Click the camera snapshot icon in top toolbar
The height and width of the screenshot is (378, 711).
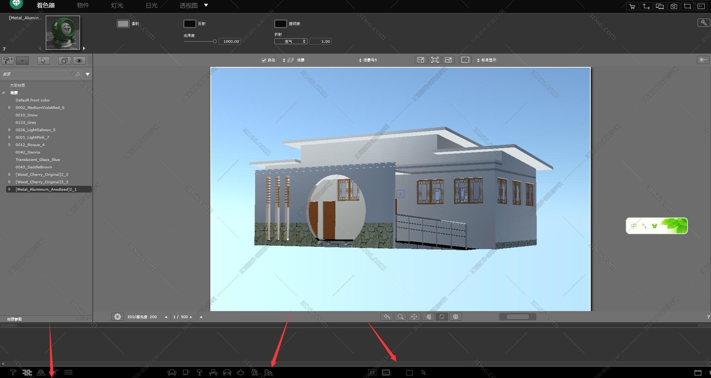673,6
